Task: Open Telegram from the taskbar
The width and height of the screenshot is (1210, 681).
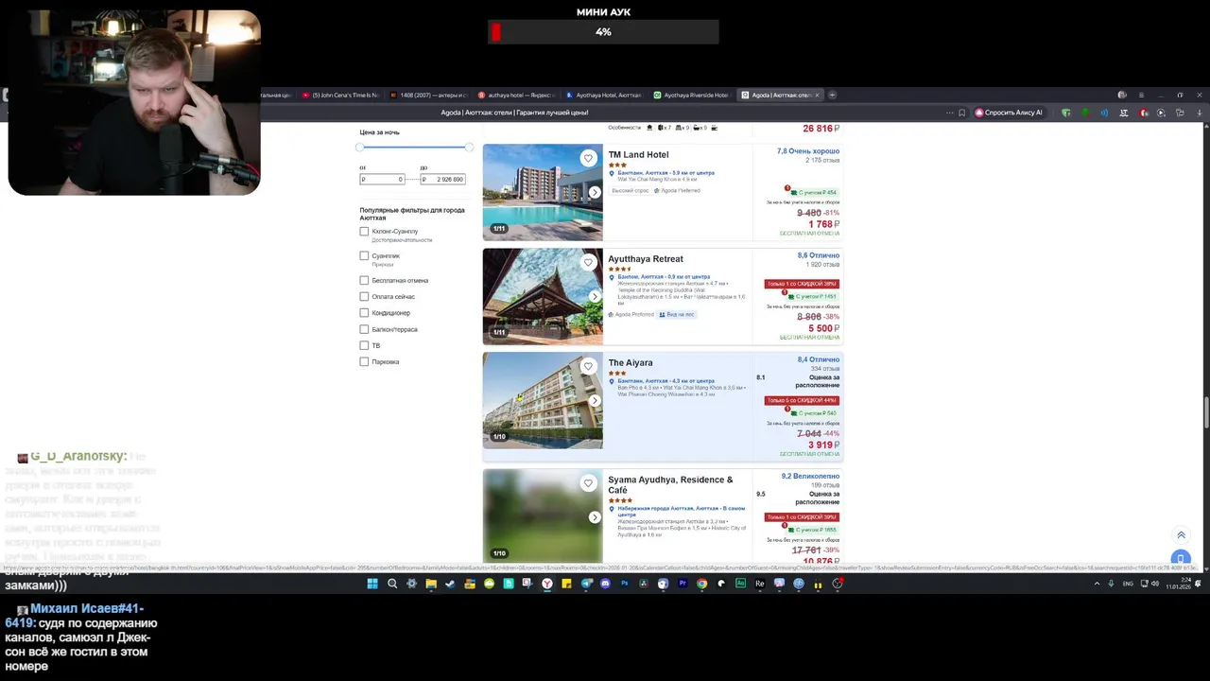Action: (586, 584)
